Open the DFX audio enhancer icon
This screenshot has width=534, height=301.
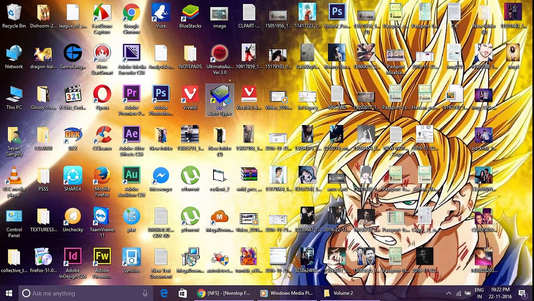[73, 139]
